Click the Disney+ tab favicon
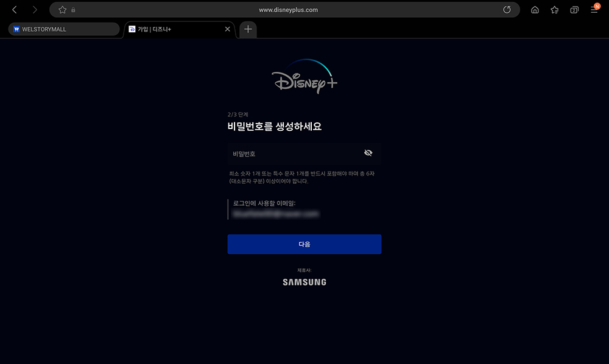 pyautogui.click(x=132, y=29)
